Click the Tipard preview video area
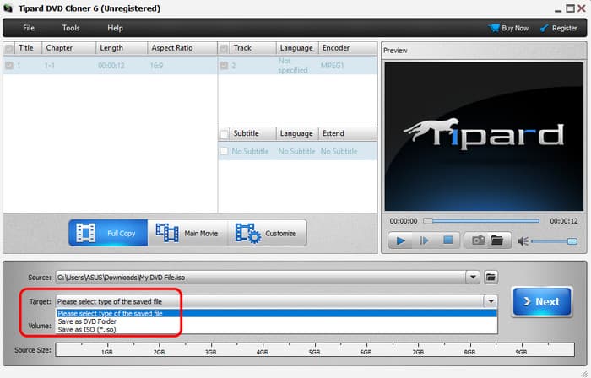Image resolution: width=591 pixels, height=378 pixels. pos(484,137)
